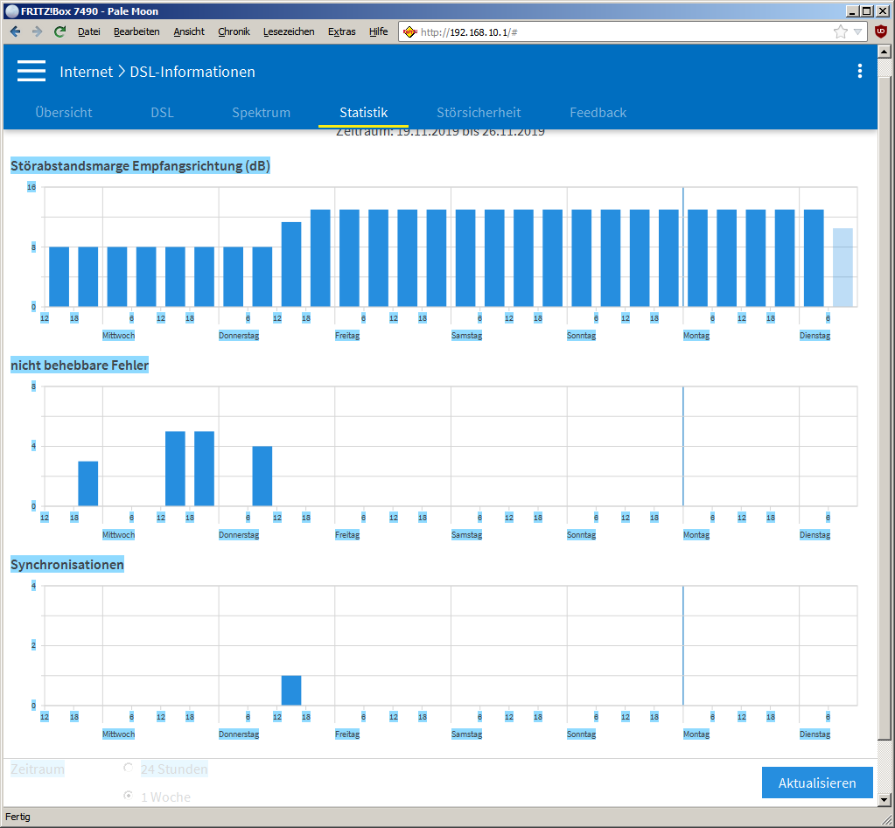Click the Internet breadcrumb link
Screen dimensions: 895x828
click(87, 72)
